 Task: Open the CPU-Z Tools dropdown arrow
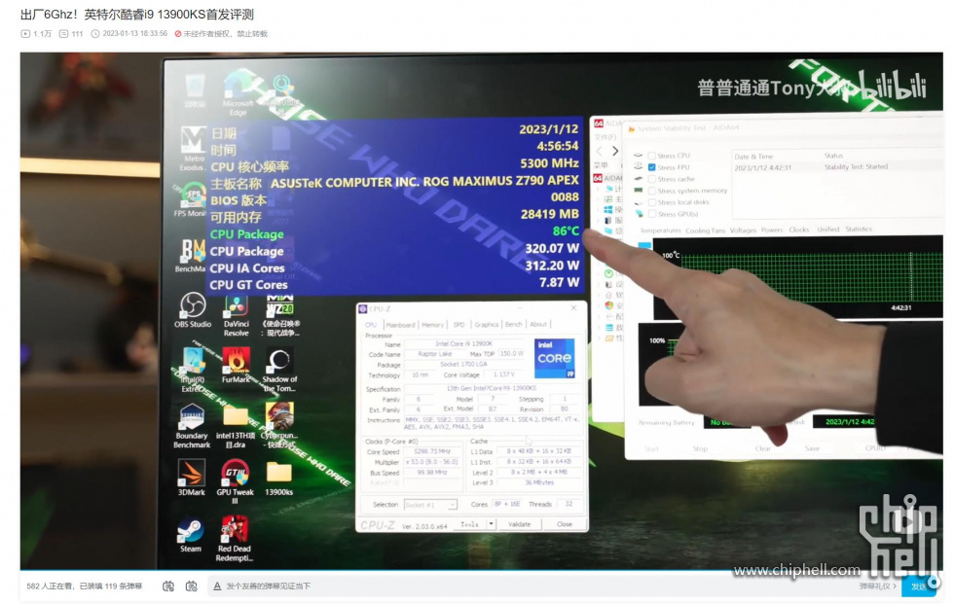click(491, 524)
